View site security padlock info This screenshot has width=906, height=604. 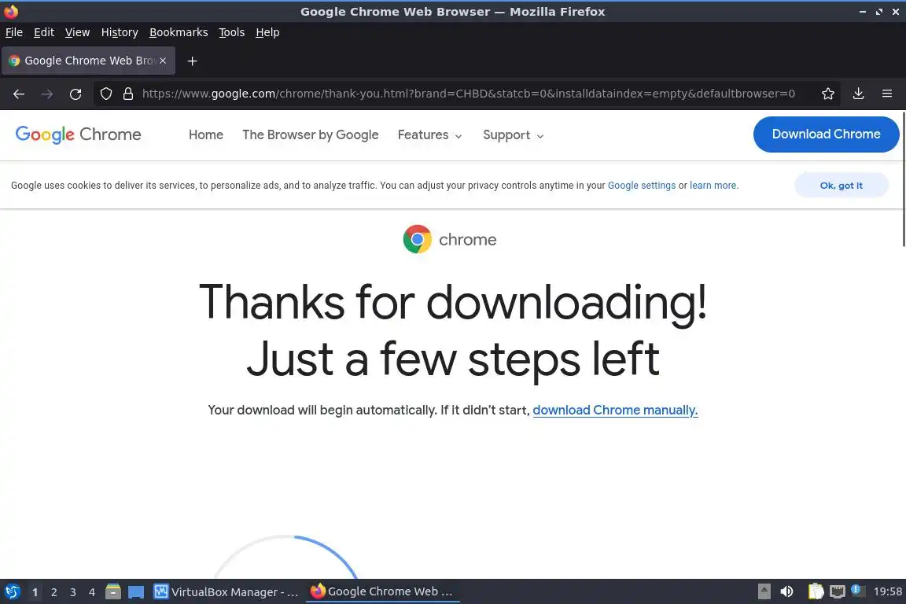tap(128, 94)
